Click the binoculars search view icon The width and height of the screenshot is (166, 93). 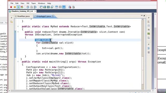(149, 30)
